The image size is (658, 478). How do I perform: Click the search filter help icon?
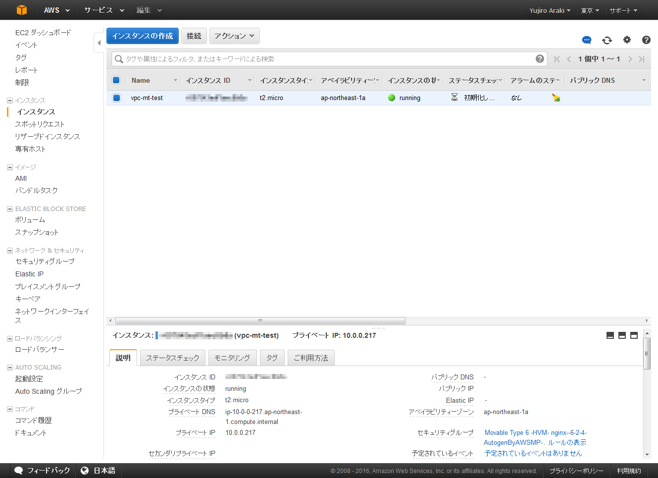pos(540,59)
